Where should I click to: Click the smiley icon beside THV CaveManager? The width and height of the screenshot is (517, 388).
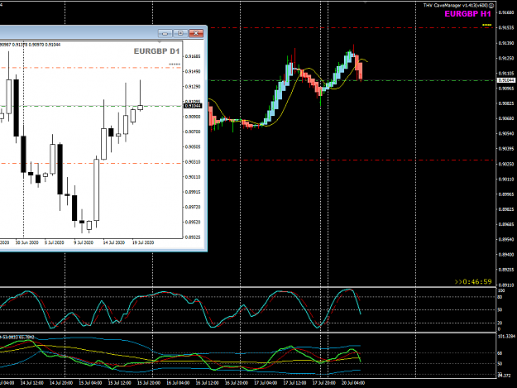491,5
